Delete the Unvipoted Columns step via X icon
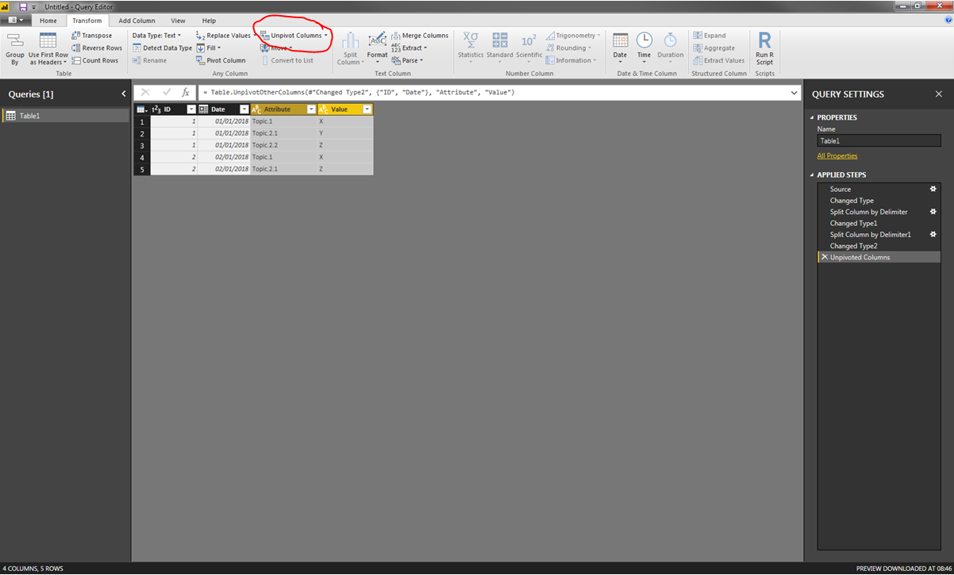Screen dimensions: 954x575 pos(824,257)
